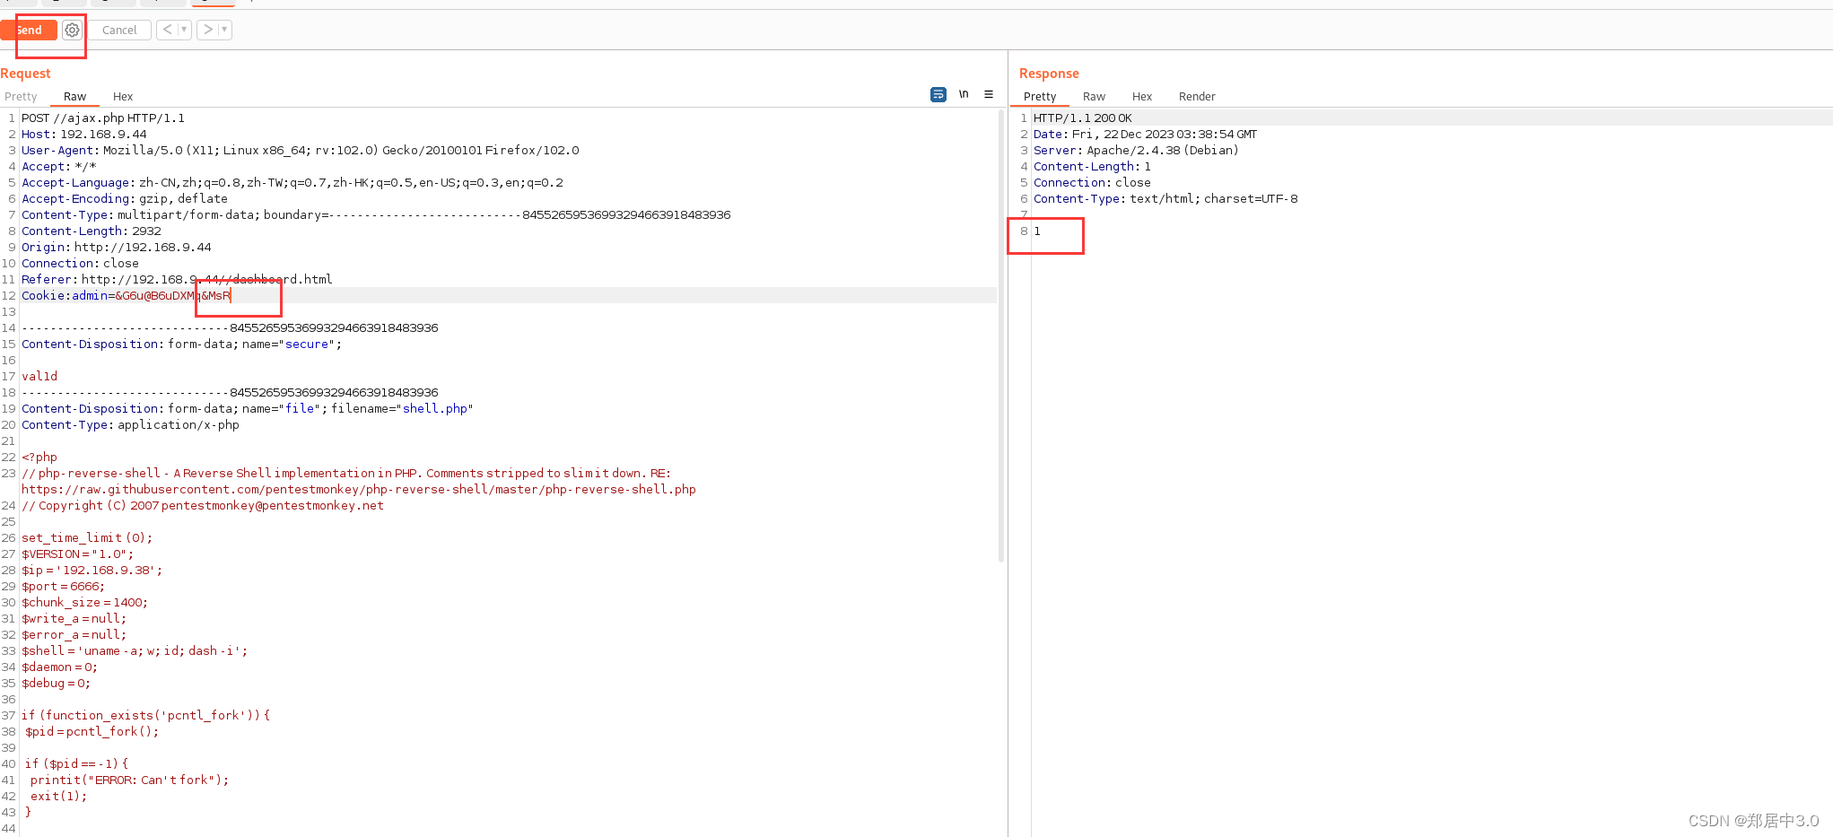The height and width of the screenshot is (837, 1833).
Task: Click the $pid = pcntl_fork(); line
Action: coord(92,731)
